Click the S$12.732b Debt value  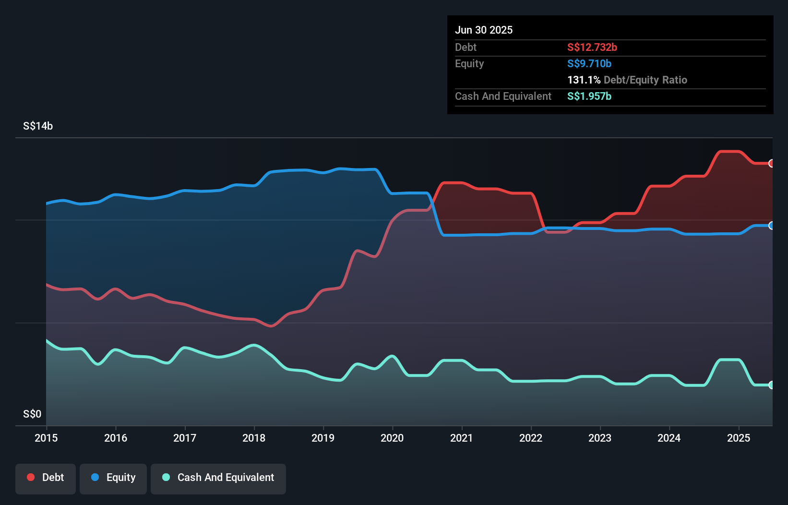(592, 47)
